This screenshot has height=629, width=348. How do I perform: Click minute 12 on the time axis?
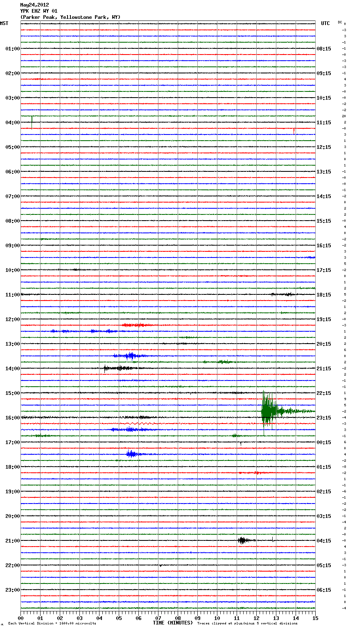(257, 618)
